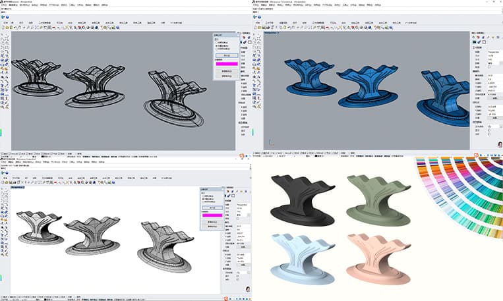Image resolution: width=503 pixels, height=301 pixels.
Task: Click command line input in top-left Rhino window
Action: (x=126, y=12)
